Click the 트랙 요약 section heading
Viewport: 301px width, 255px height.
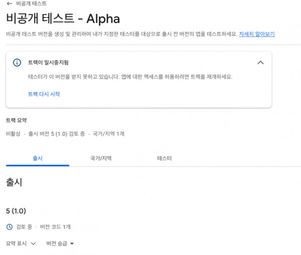(x=17, y=120)
